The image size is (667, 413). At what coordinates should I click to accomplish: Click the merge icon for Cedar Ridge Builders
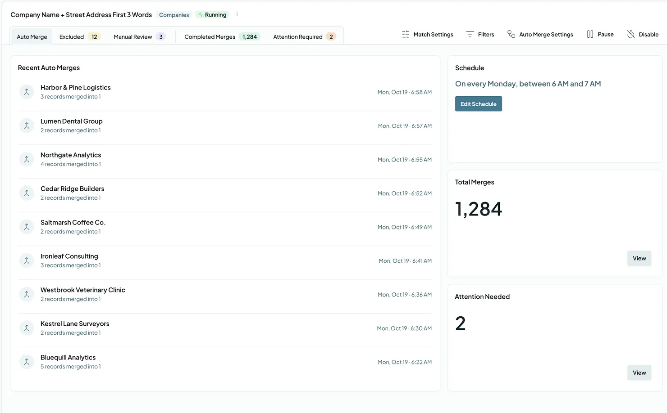coord(27,193)
